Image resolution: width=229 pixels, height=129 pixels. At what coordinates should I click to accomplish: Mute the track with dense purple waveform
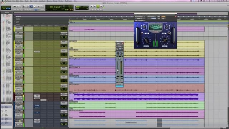click(22, 95)
